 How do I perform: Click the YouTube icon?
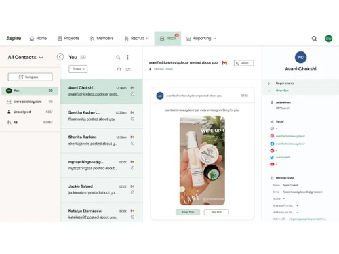pyautogui.click(x=272, y=164)
